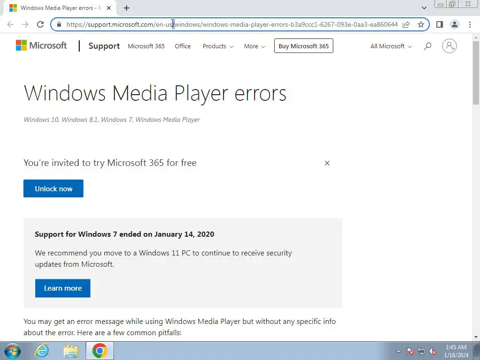Click the Unlock now button
This screenshot has width=480, height=360.
[53, 188]
